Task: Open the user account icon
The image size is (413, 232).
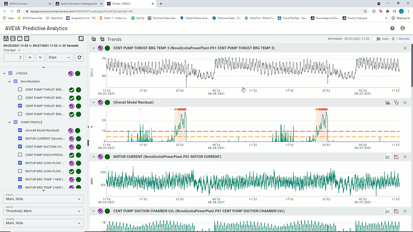Action: pos(402,28)
